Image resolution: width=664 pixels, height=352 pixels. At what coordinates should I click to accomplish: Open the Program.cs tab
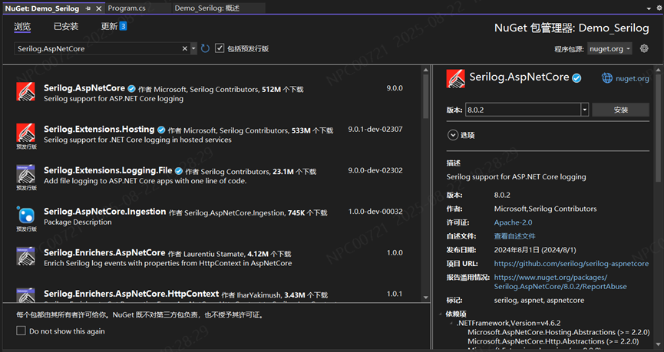(127, 8)
